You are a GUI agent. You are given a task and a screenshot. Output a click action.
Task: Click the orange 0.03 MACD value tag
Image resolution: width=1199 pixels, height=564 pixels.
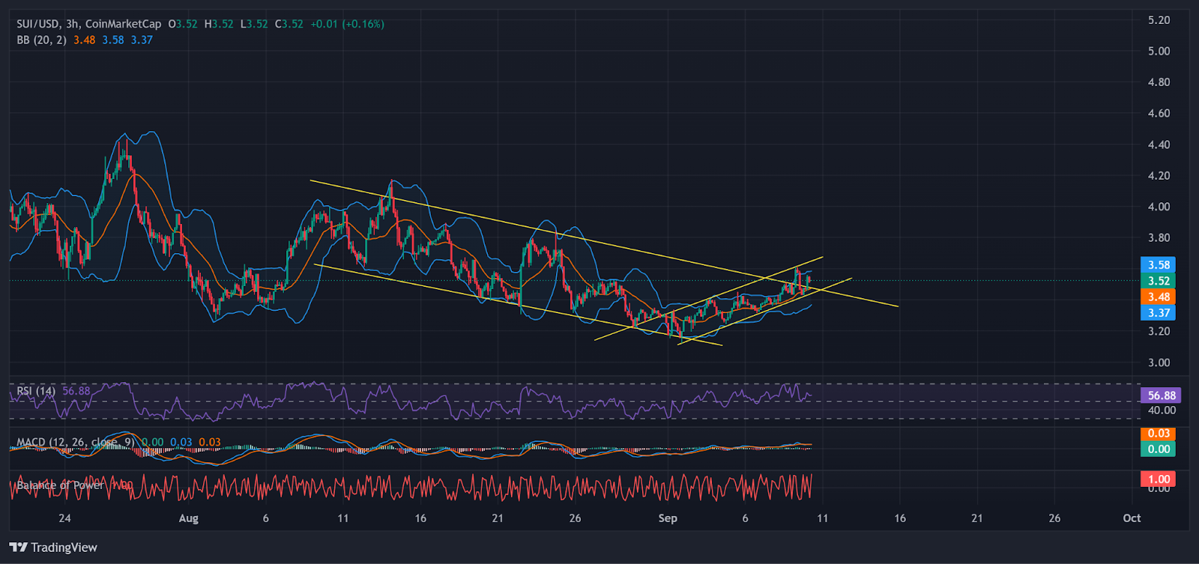tap(1159, 434)
